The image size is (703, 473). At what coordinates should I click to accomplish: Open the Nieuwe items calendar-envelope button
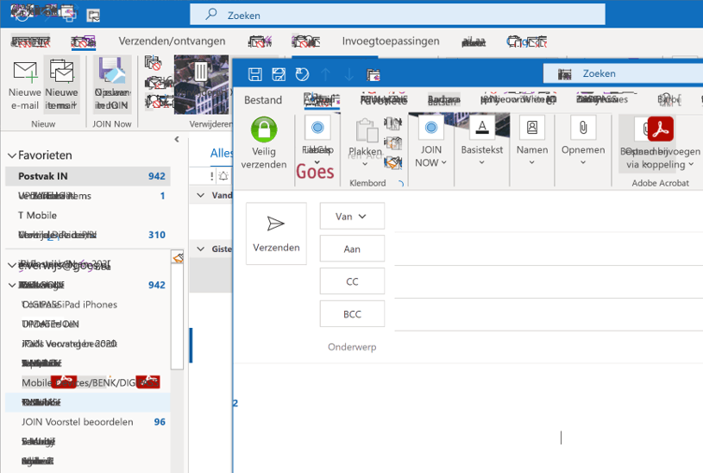point(61,72)
